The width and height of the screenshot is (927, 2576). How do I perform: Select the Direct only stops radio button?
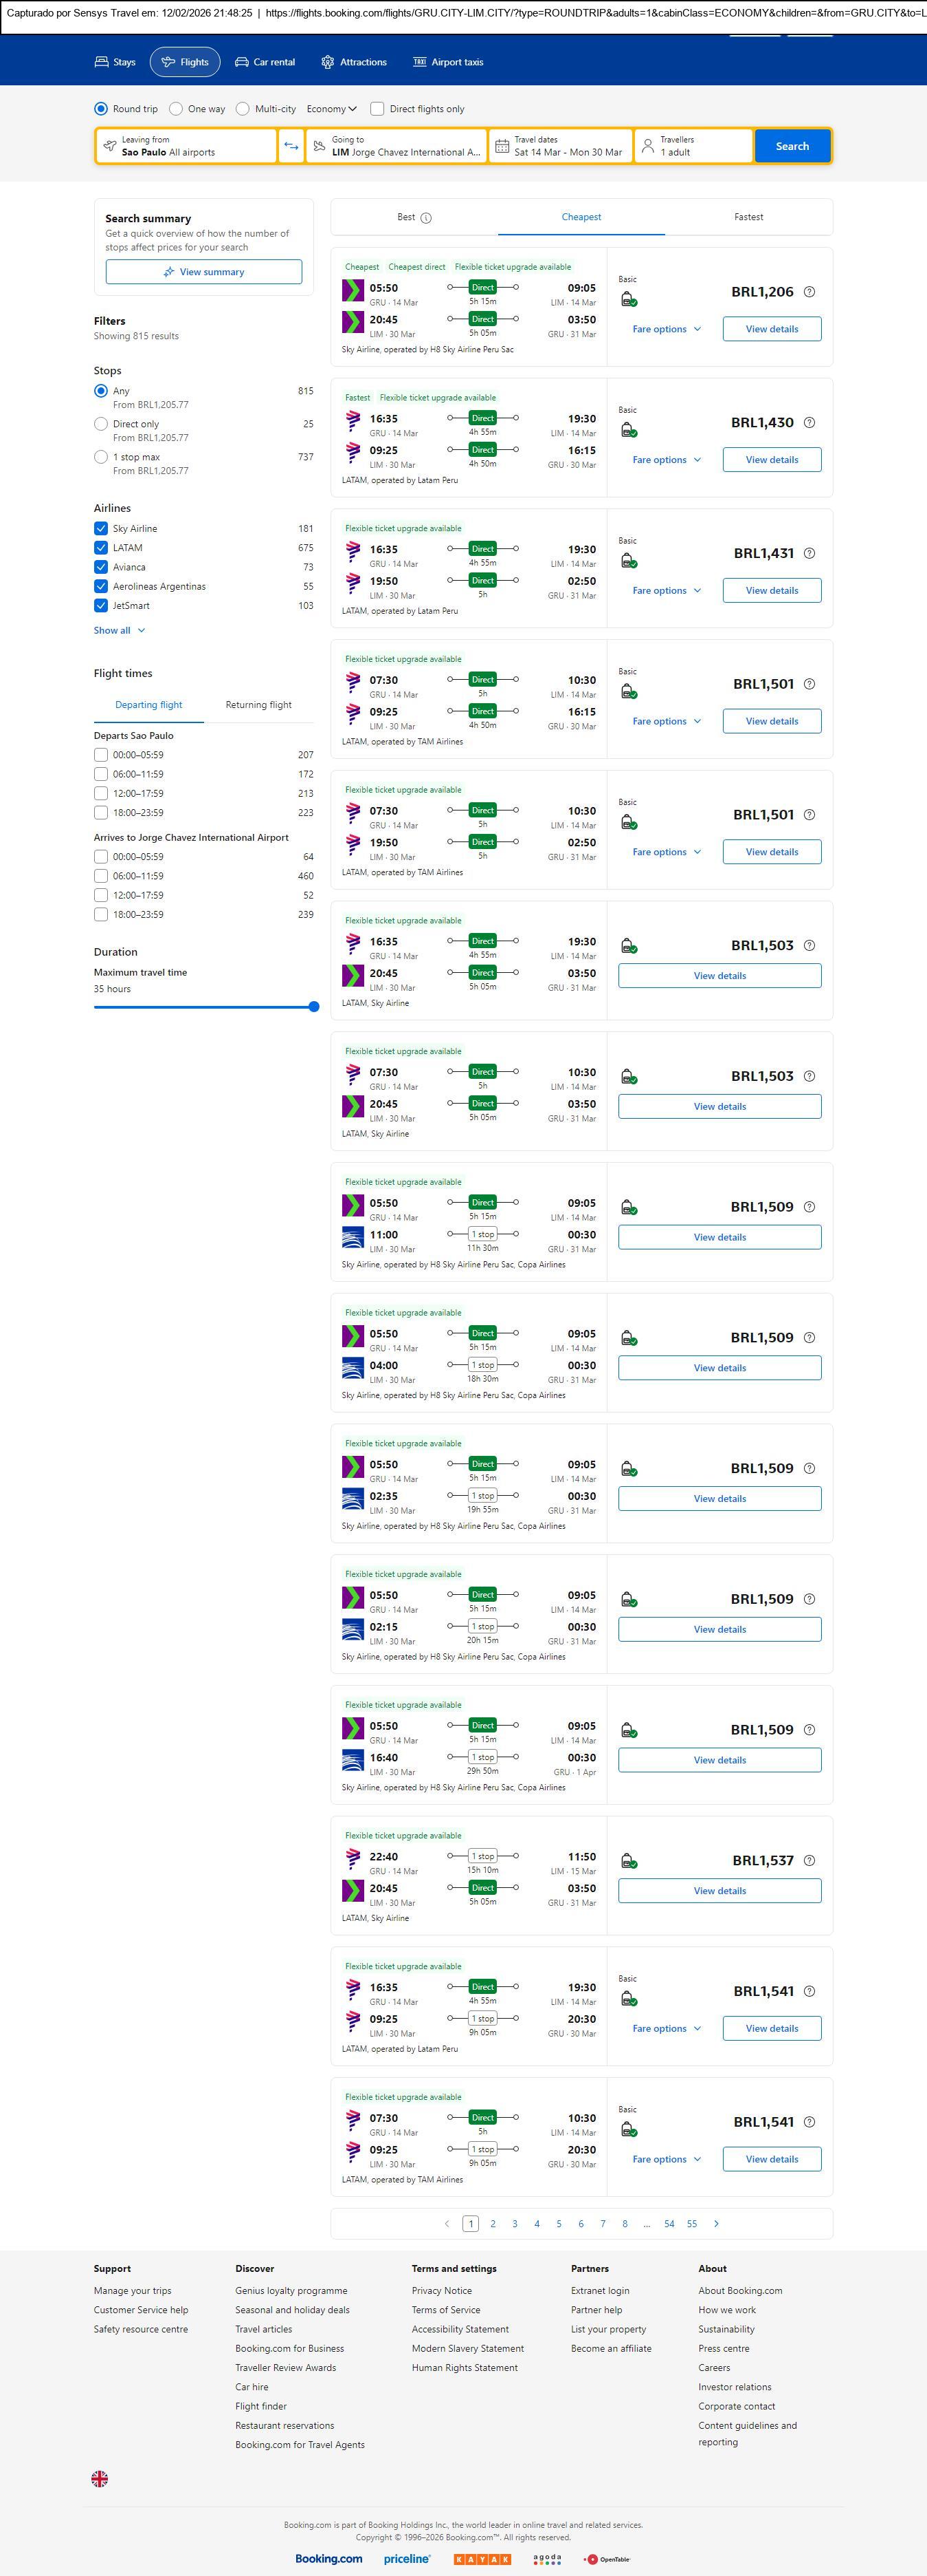pyautogui.click(x=101, y=424)
